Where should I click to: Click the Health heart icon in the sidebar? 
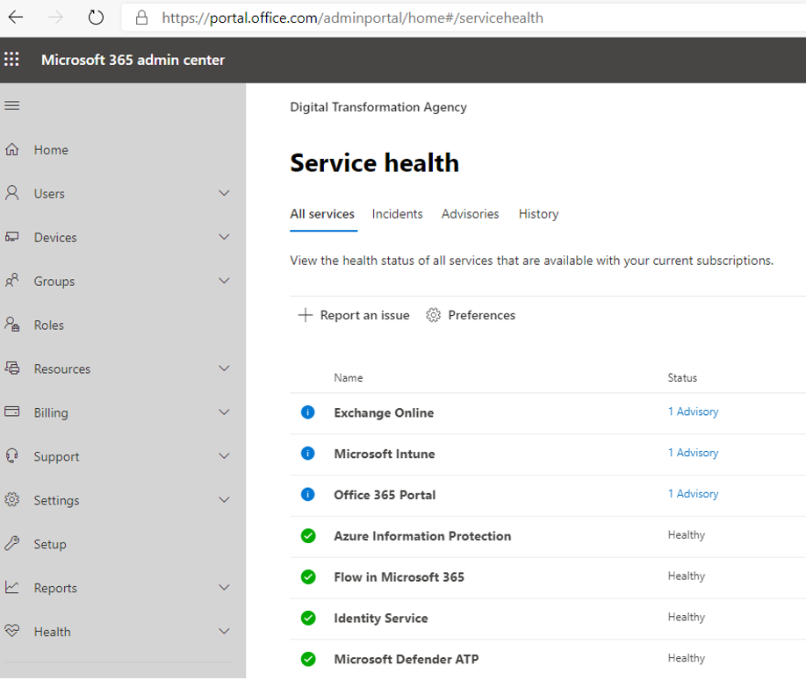[11, 631]
